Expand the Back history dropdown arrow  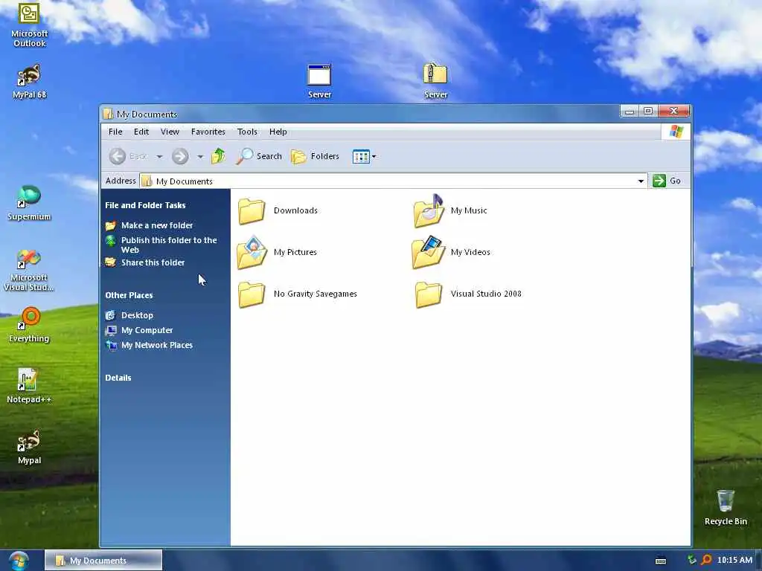159,156
